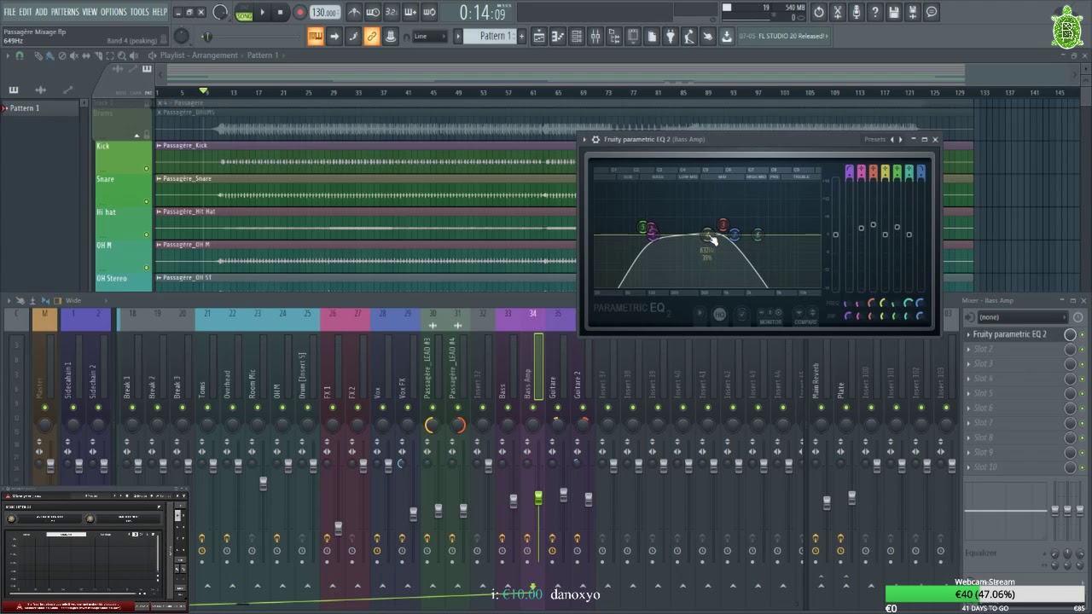Select previous preset arrow in EQ window
Image resolution: width=1092 pixels, height=614 pixels.
click(x=892, y=139)
